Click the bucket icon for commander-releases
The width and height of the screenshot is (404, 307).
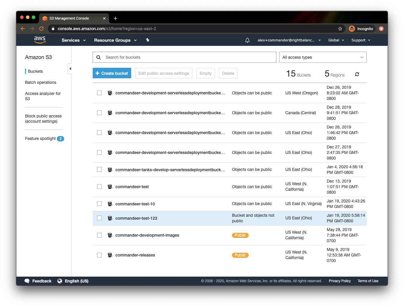tap(110, 255)
